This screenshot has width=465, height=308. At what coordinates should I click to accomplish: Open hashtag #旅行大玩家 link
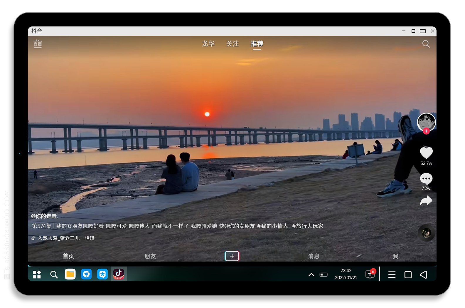point(307,226)
